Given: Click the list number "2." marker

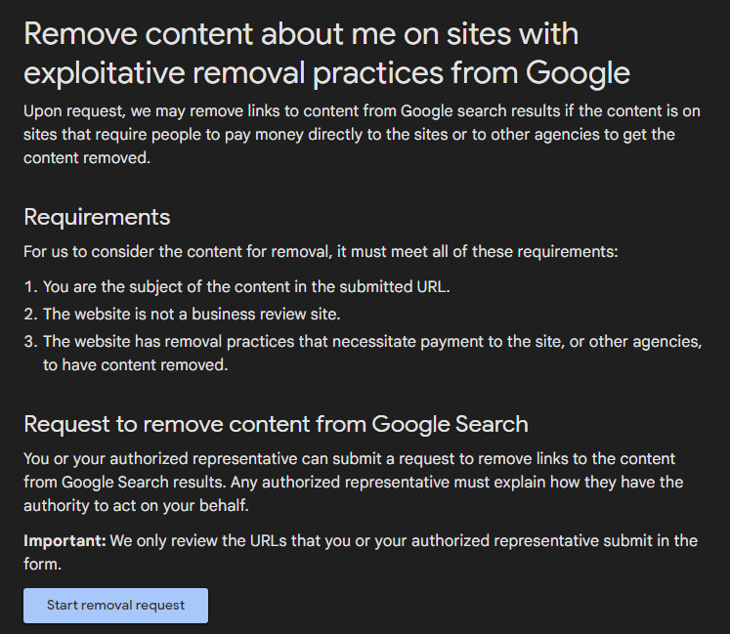Looking at the screenshot, I should [x=31, y=314].
